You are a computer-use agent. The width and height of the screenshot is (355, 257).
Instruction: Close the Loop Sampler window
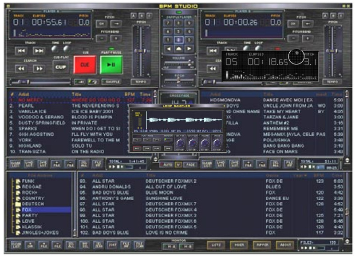(225, 106)
